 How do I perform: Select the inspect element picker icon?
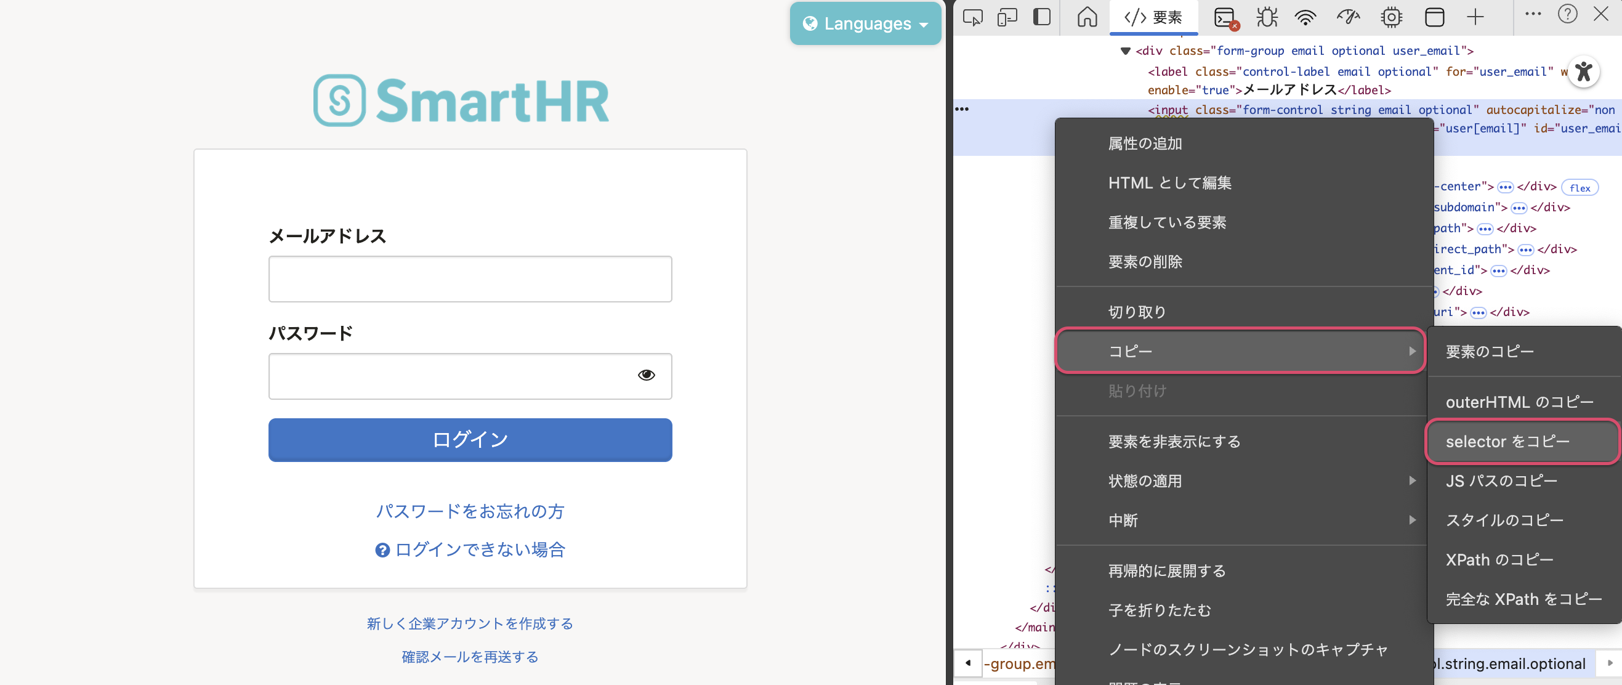pyautogui.click(x=972, y=17)
